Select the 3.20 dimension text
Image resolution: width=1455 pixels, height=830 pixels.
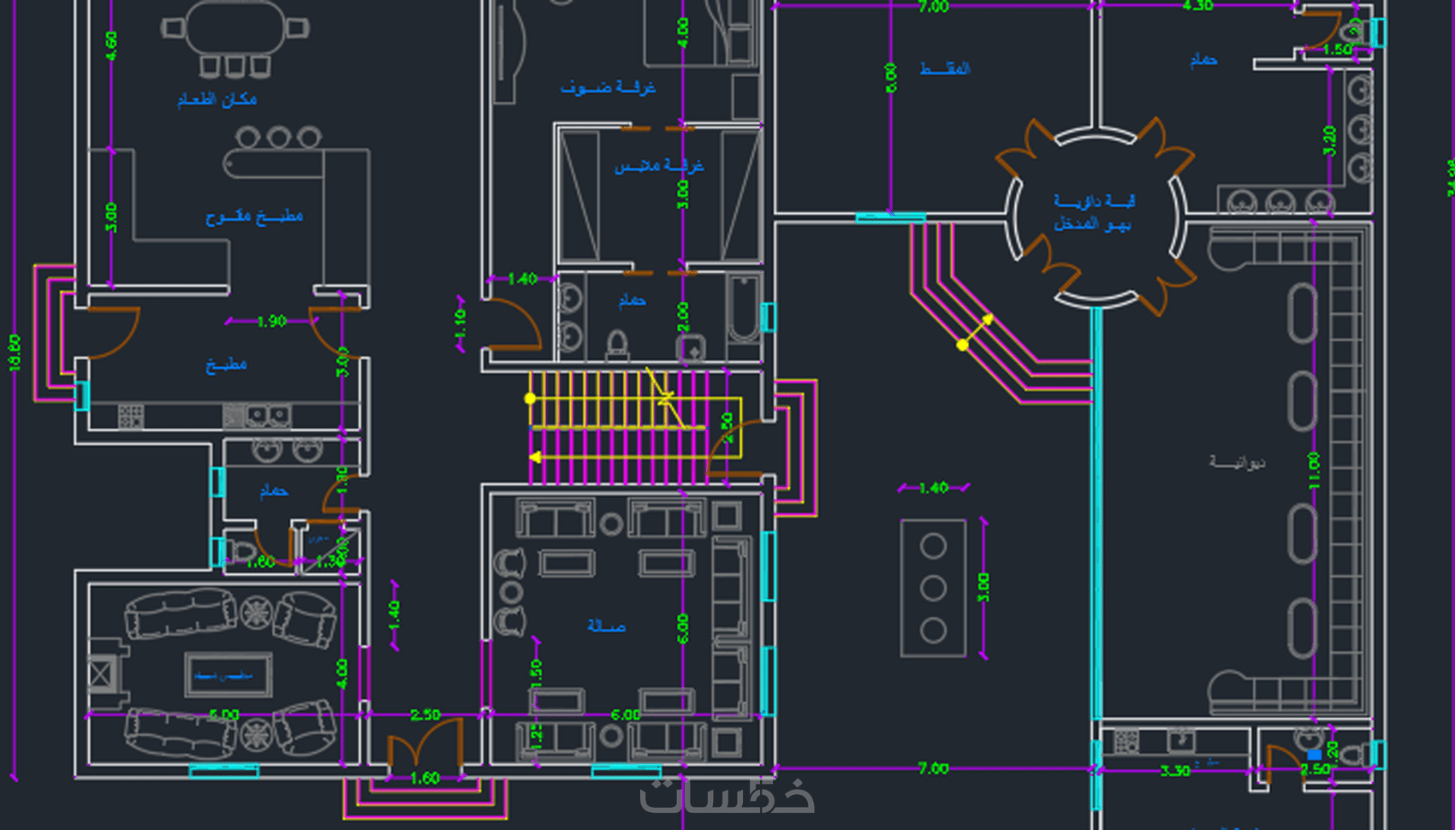click(1330, 140)
